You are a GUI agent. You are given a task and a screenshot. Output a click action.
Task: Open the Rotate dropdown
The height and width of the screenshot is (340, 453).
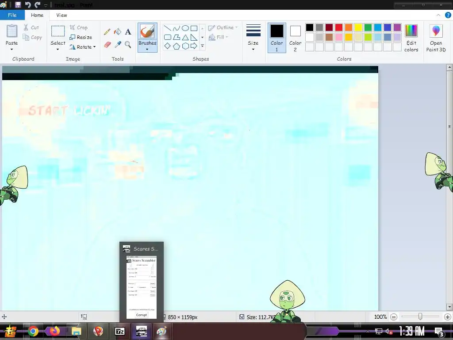[83, 47]
